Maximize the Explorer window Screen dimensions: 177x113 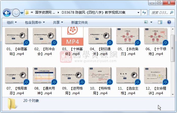coord(159,3)
